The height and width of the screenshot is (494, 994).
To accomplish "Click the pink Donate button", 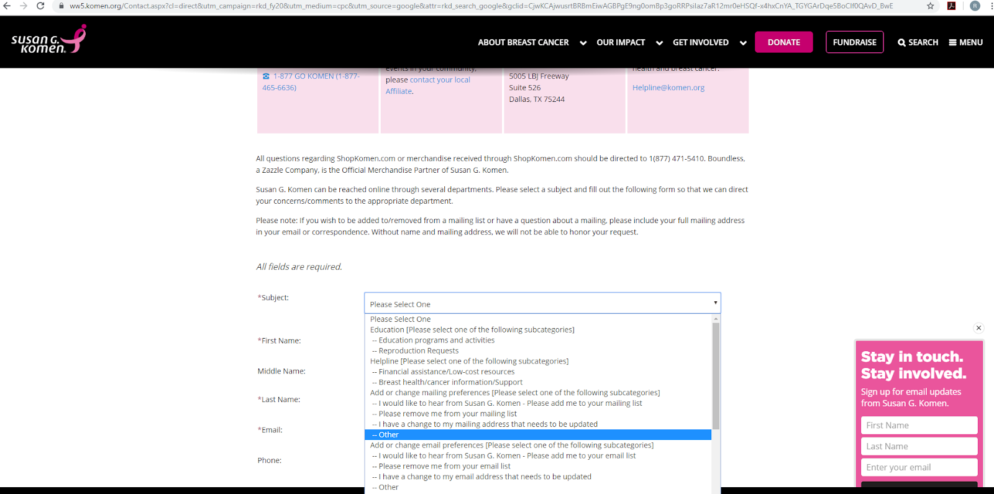I will (x=783, y=42).
